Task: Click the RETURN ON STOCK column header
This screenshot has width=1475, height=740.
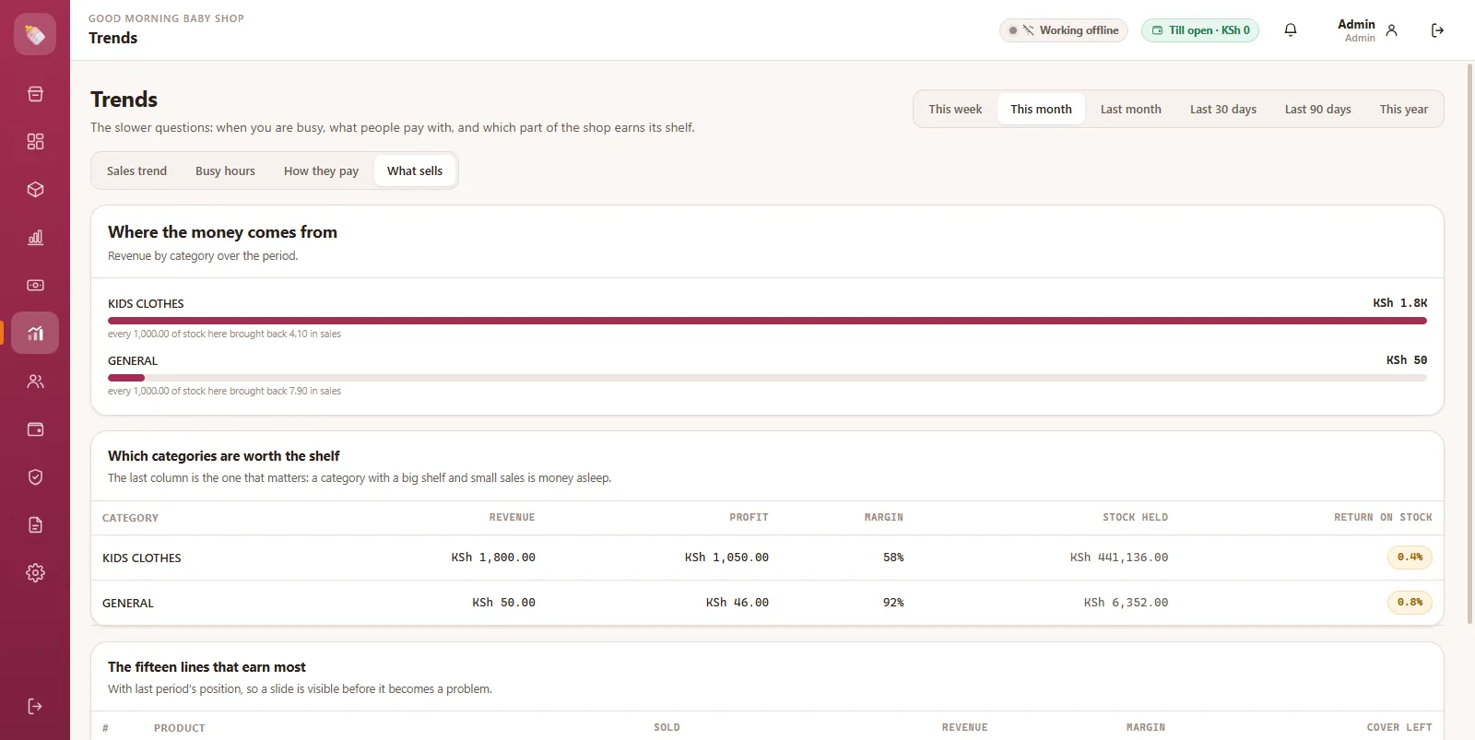Action: tap(1383, 518)
